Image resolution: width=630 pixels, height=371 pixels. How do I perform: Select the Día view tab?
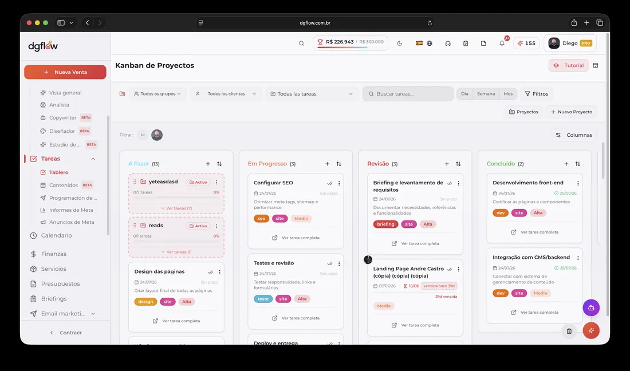tap(465, 94)
